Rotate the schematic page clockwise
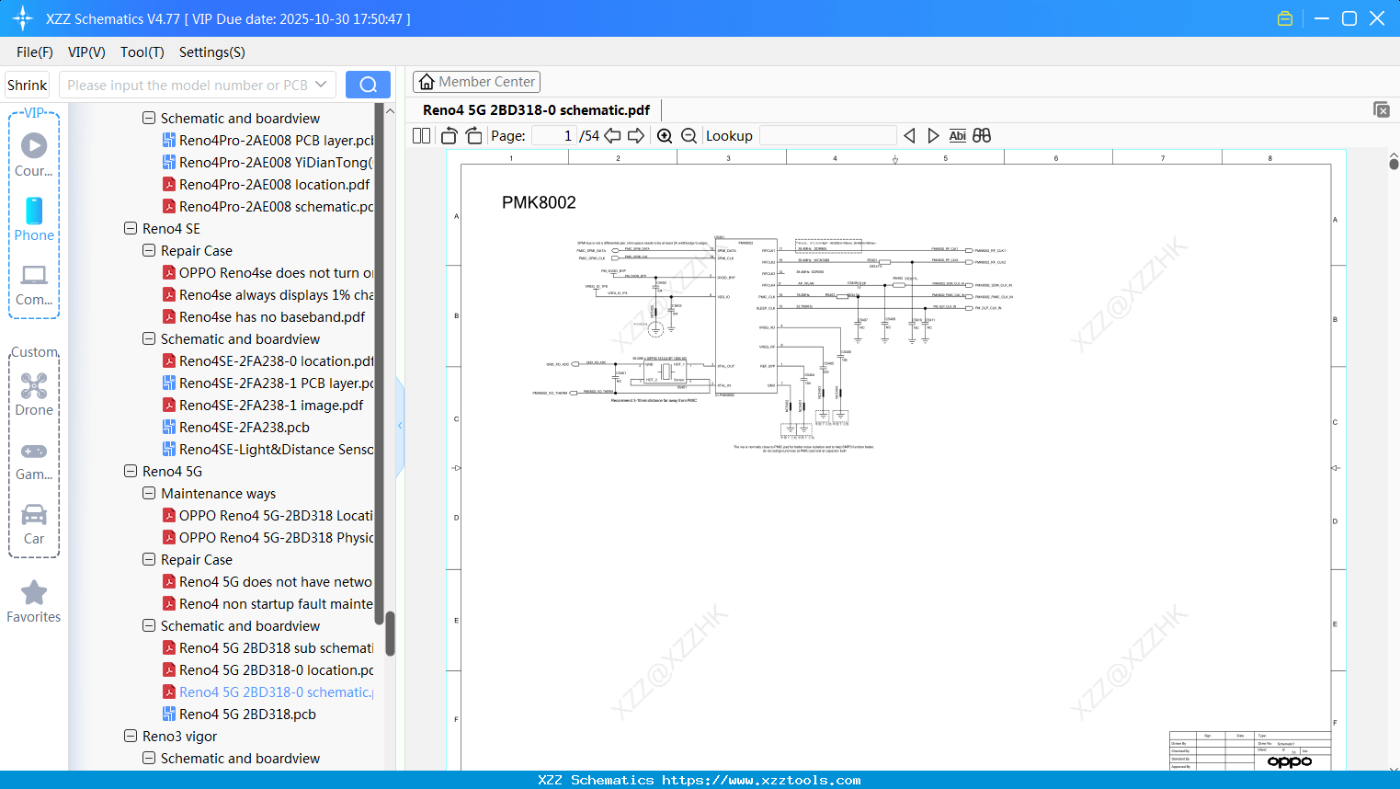The width and height of the screenshot is (1400, 789). click(x=474, y=136)
